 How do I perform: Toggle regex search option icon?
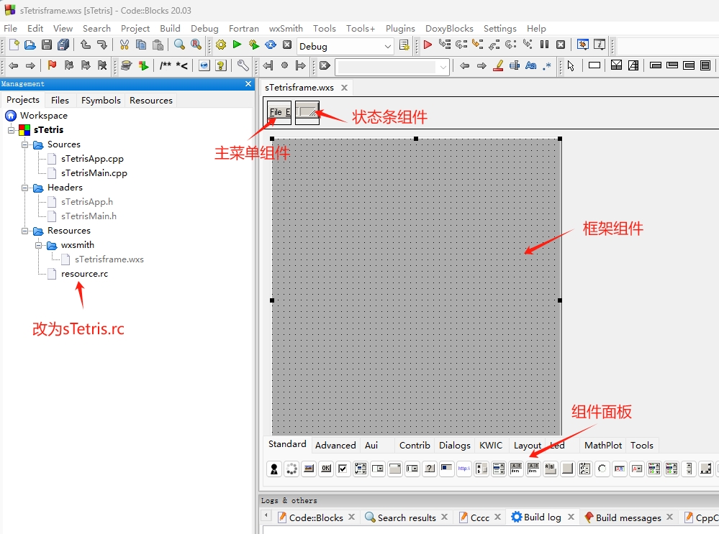(548, 65)
